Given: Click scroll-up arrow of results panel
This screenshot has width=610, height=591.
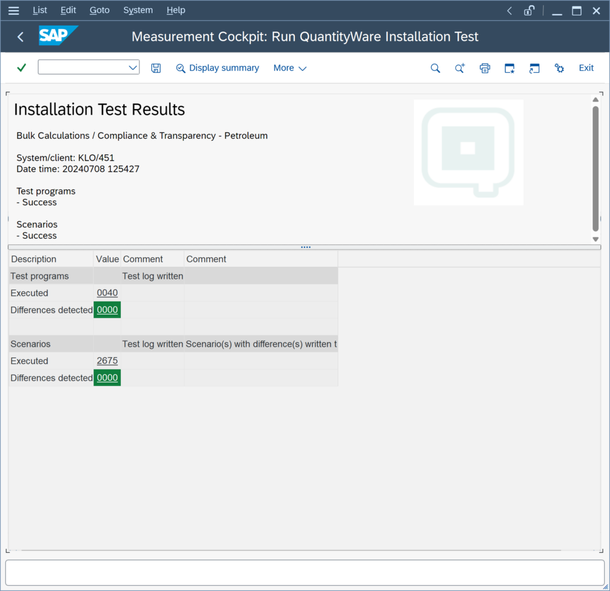Looking at the screenshot, I should tap(595, 99).
